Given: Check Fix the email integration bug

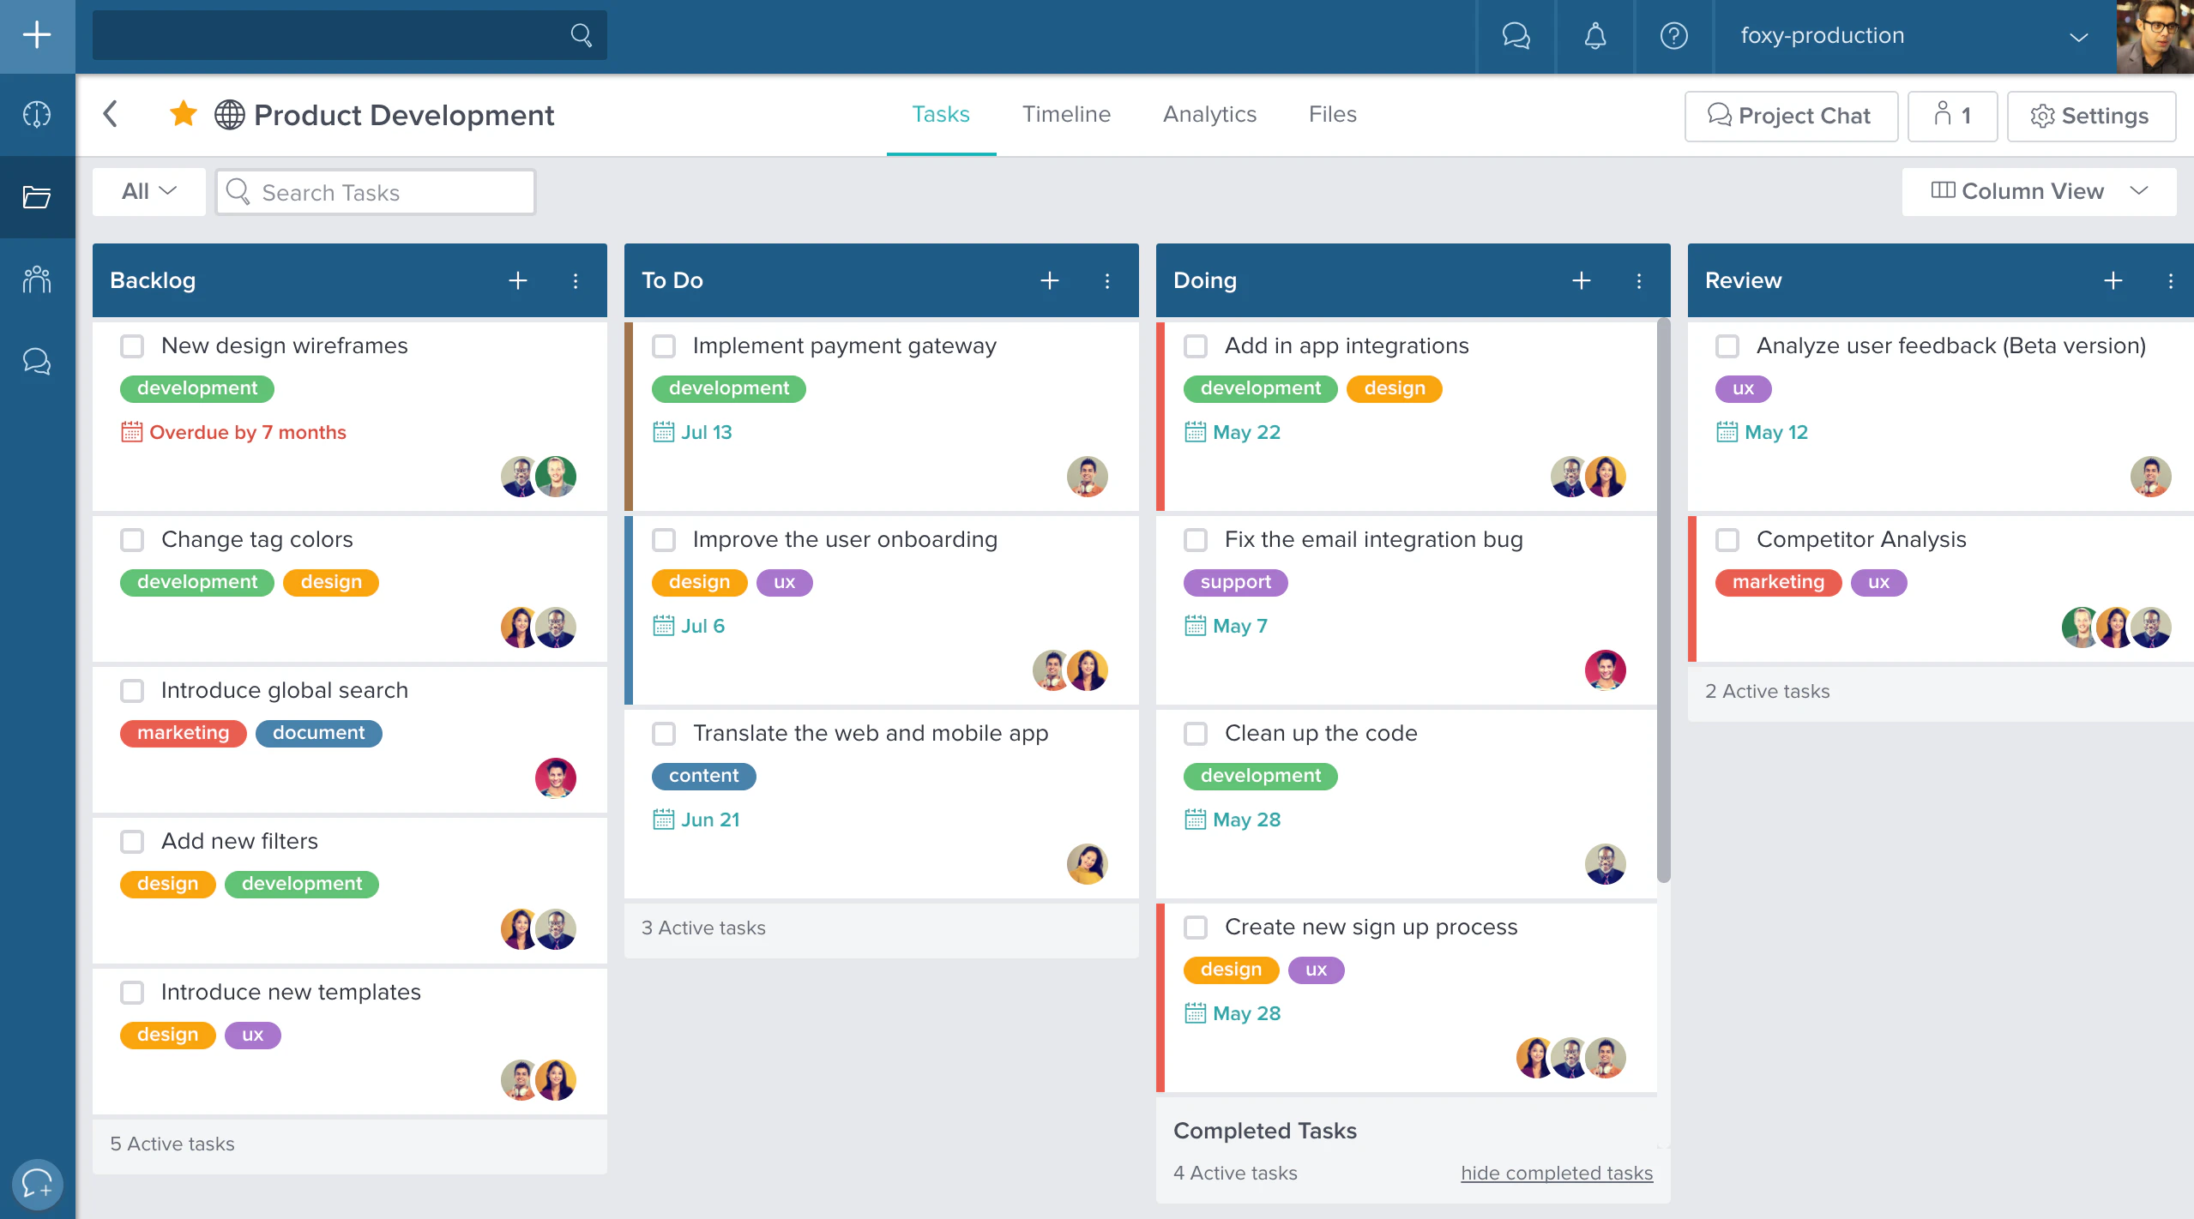Looking at the screenshot, I should point(1196,540).
